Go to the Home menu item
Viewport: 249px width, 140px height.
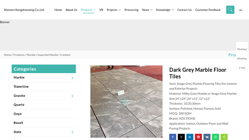coord(58,10)
